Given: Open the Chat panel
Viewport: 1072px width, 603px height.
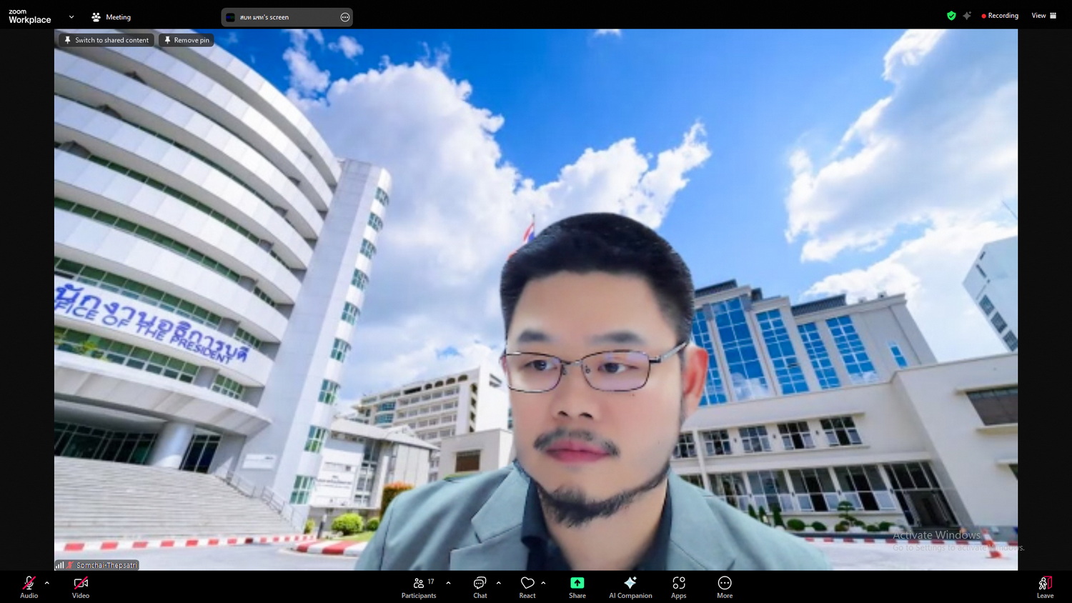Looking at the screenshot, I should point(480,587).
